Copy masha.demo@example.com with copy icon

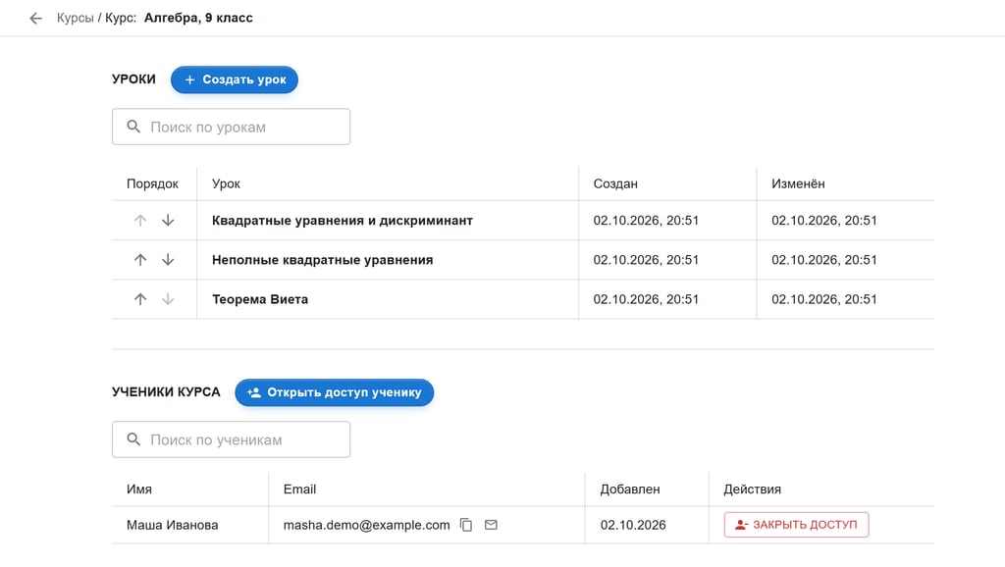[x=466, y=526]
